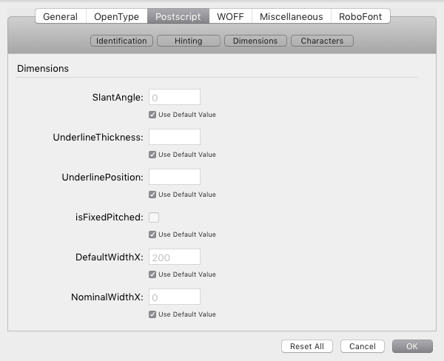Open the OpenType tab
The image size is (444, 361).
tap(115, 16)
